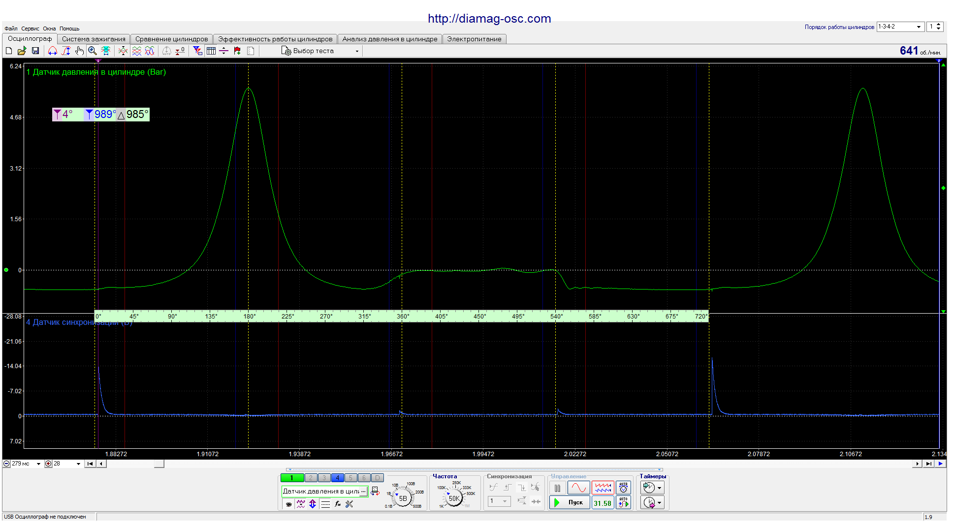Toggle channel 4 blue button
The height and width of the screenshot is (523, 954).
point(337,478)
